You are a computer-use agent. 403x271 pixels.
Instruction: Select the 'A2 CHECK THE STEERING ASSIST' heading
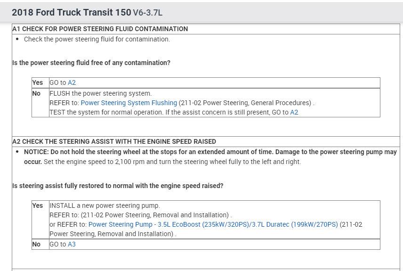coord(114,141)
